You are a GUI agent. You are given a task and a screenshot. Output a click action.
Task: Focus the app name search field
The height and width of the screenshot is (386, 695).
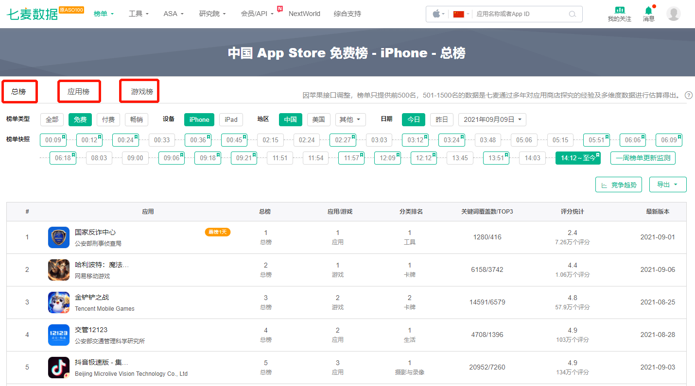pos(520,14)
